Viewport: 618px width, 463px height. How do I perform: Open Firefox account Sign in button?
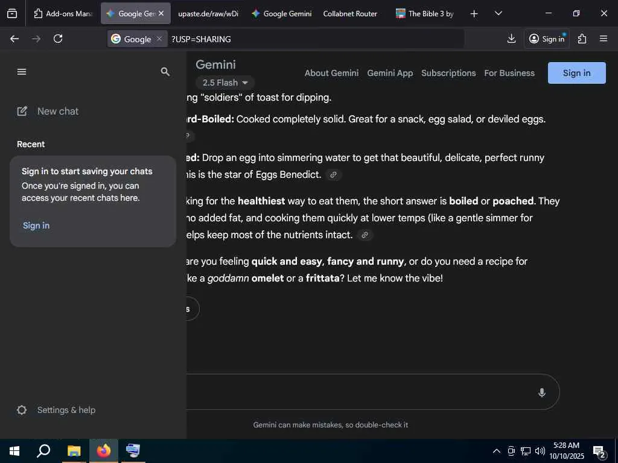pos(547,39)
